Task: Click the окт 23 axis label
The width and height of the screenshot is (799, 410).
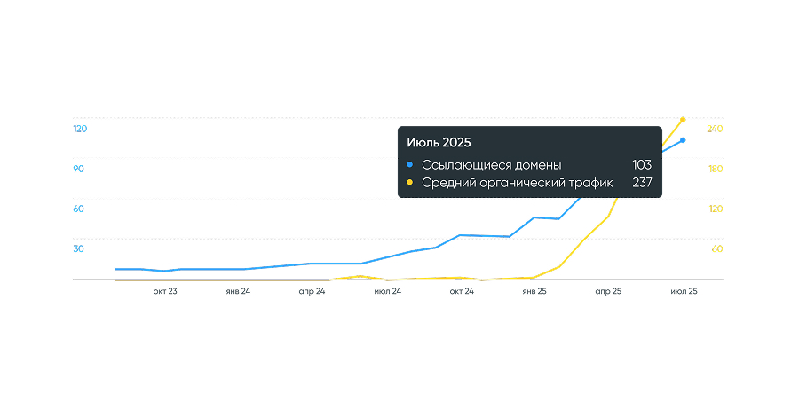Action: coord(165,291)
